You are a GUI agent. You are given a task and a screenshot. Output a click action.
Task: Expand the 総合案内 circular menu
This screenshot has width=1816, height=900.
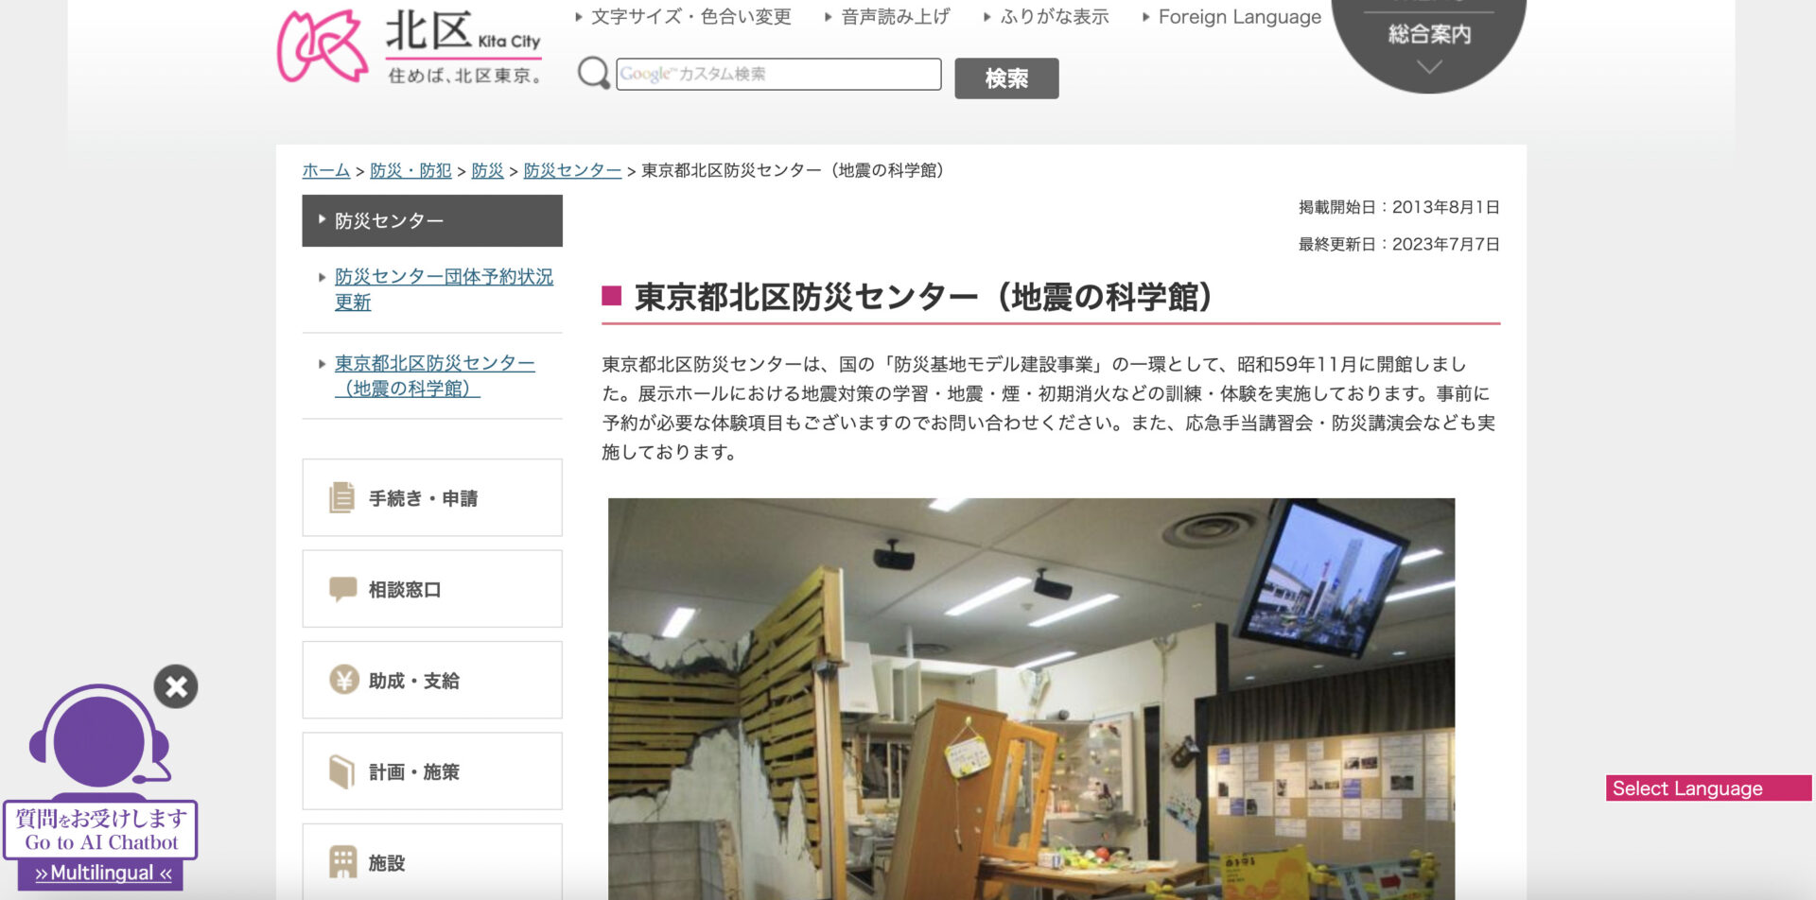pyautogui.click(x=1428, y=43)
